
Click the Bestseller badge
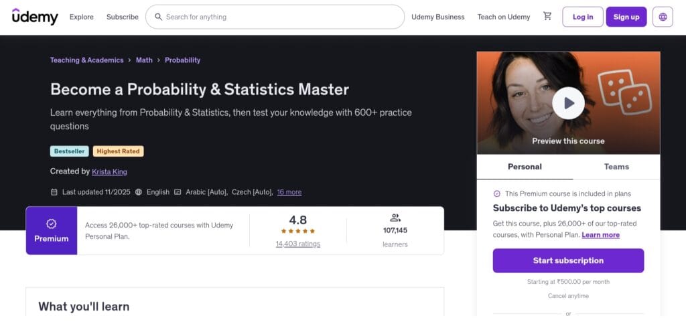click(69, 151)
